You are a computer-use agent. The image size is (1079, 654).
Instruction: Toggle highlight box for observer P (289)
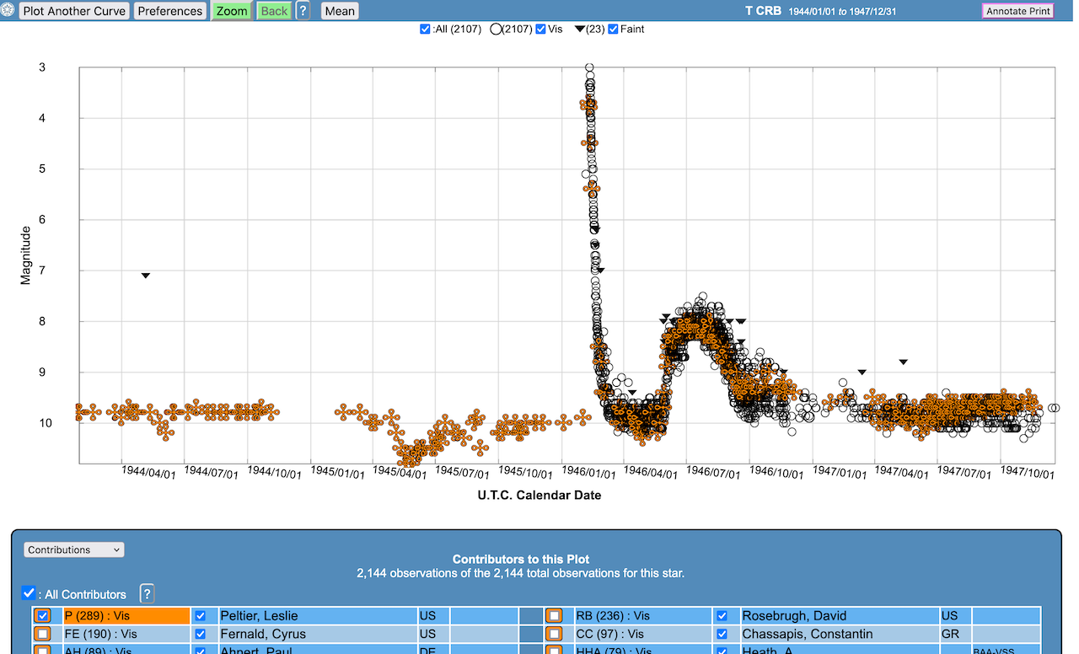pos(43,616)
